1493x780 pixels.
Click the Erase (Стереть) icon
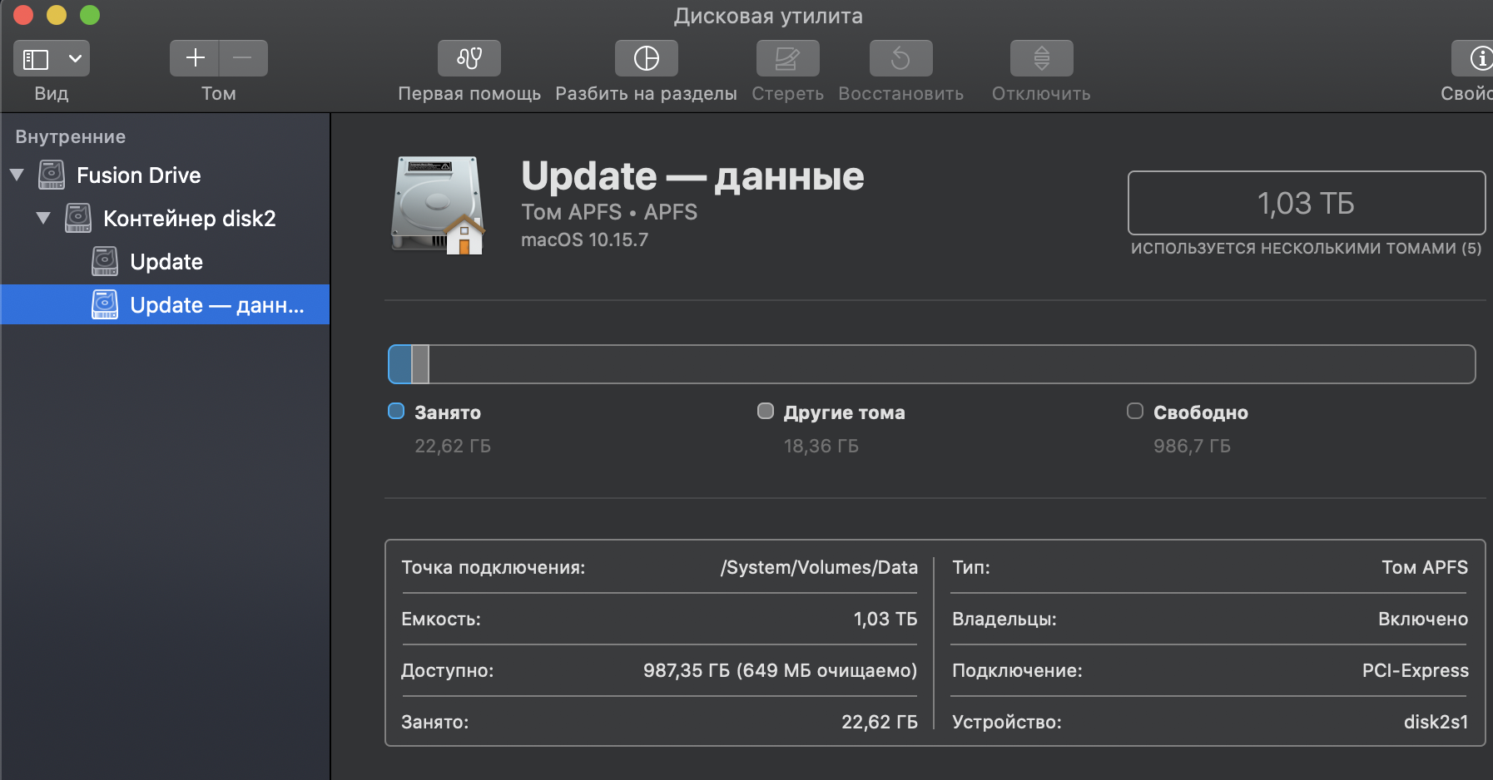(x=788, y=58)
